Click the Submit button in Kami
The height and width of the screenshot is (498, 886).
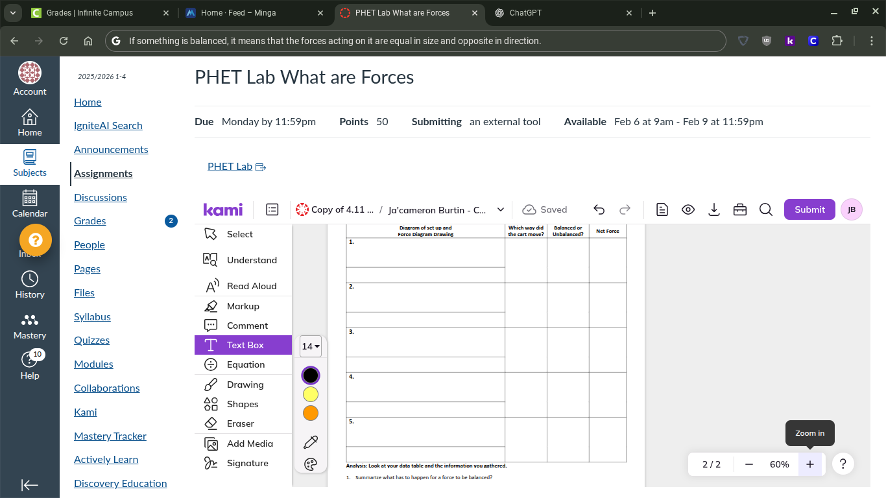point(809,209)
